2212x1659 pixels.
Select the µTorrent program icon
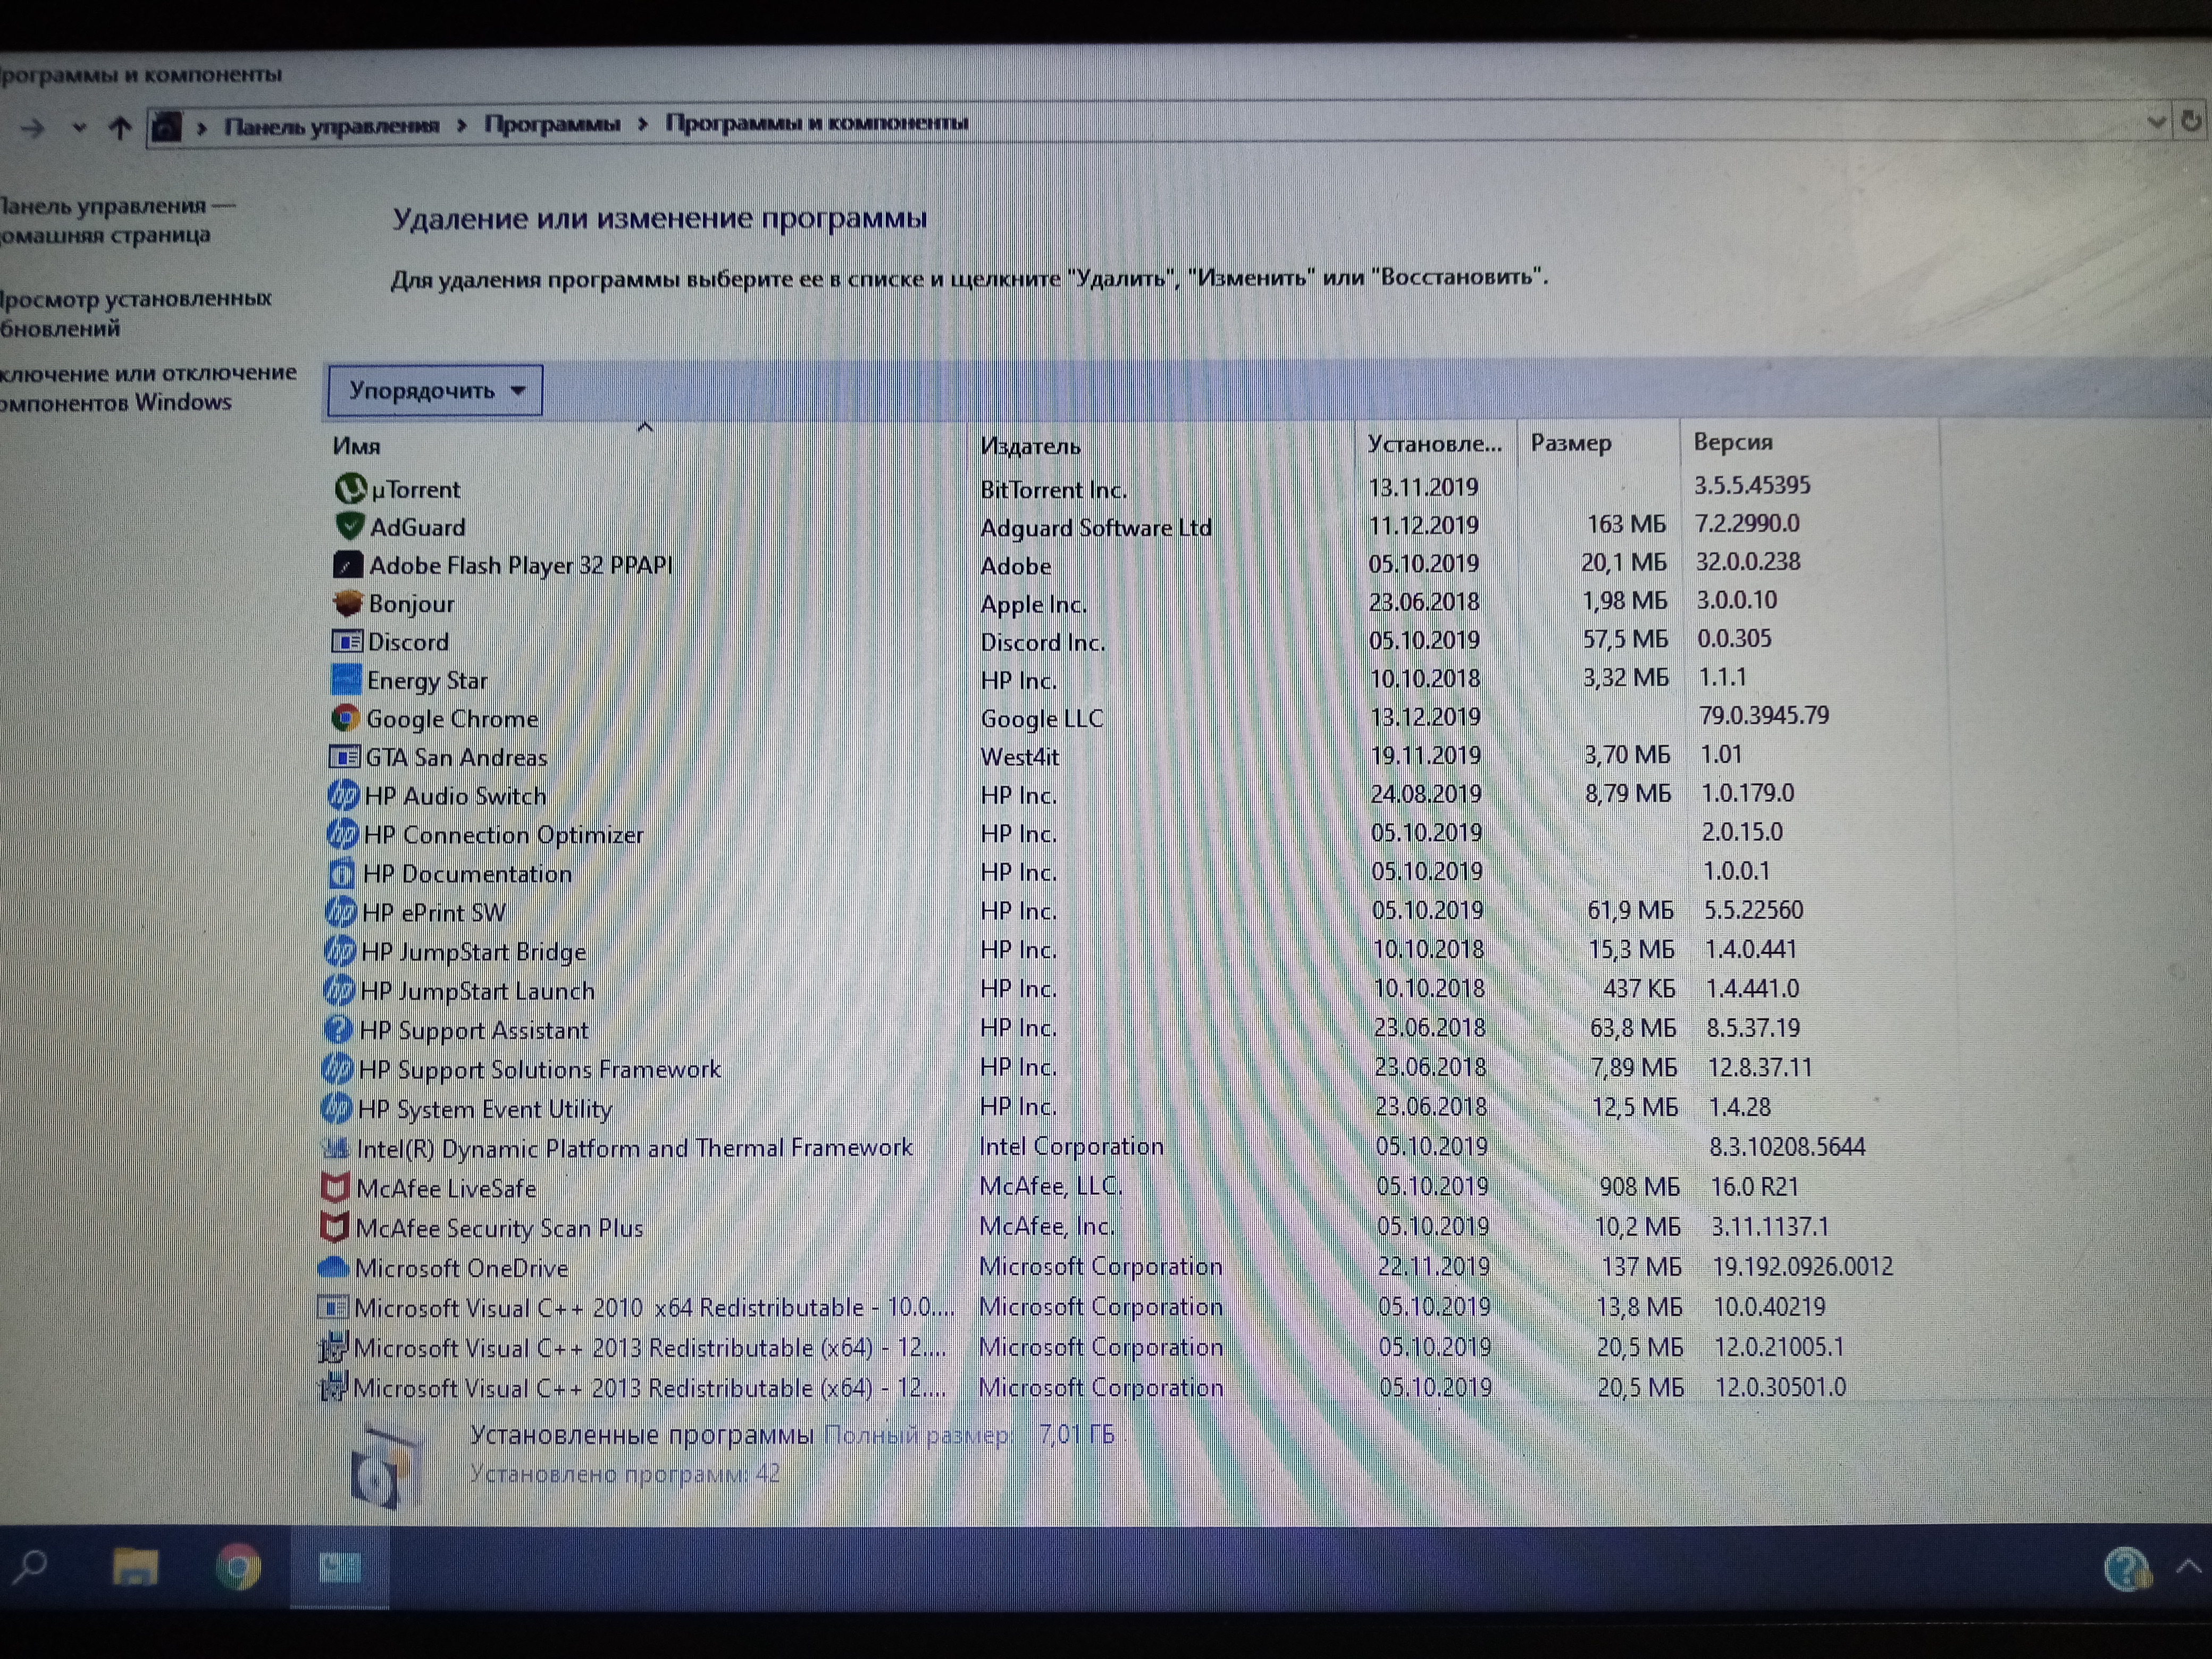coord(350,489)
